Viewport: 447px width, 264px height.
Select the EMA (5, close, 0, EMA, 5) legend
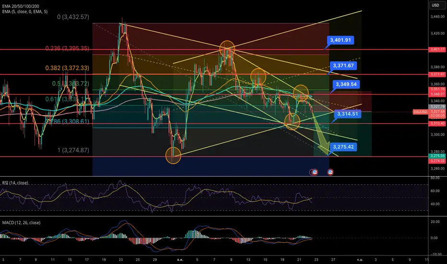(x=25, y=12)
